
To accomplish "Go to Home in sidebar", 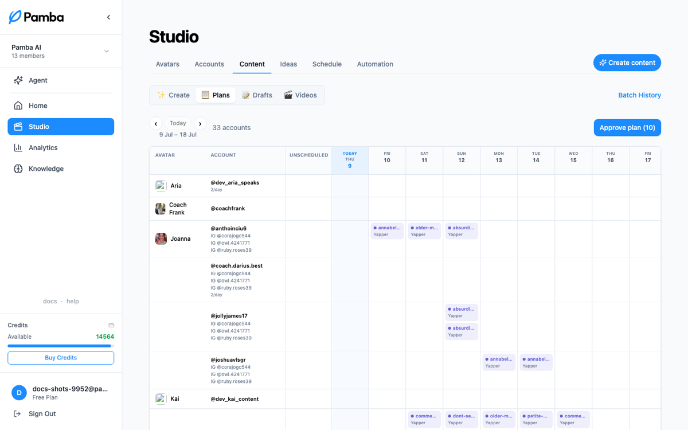I will click(x=61, y=105).
